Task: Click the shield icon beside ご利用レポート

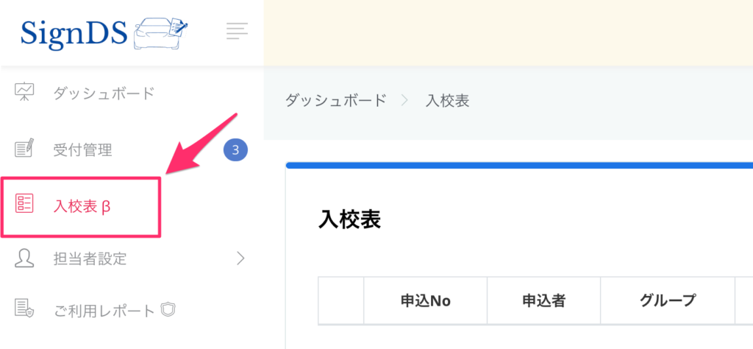Action: click(170, 311)
